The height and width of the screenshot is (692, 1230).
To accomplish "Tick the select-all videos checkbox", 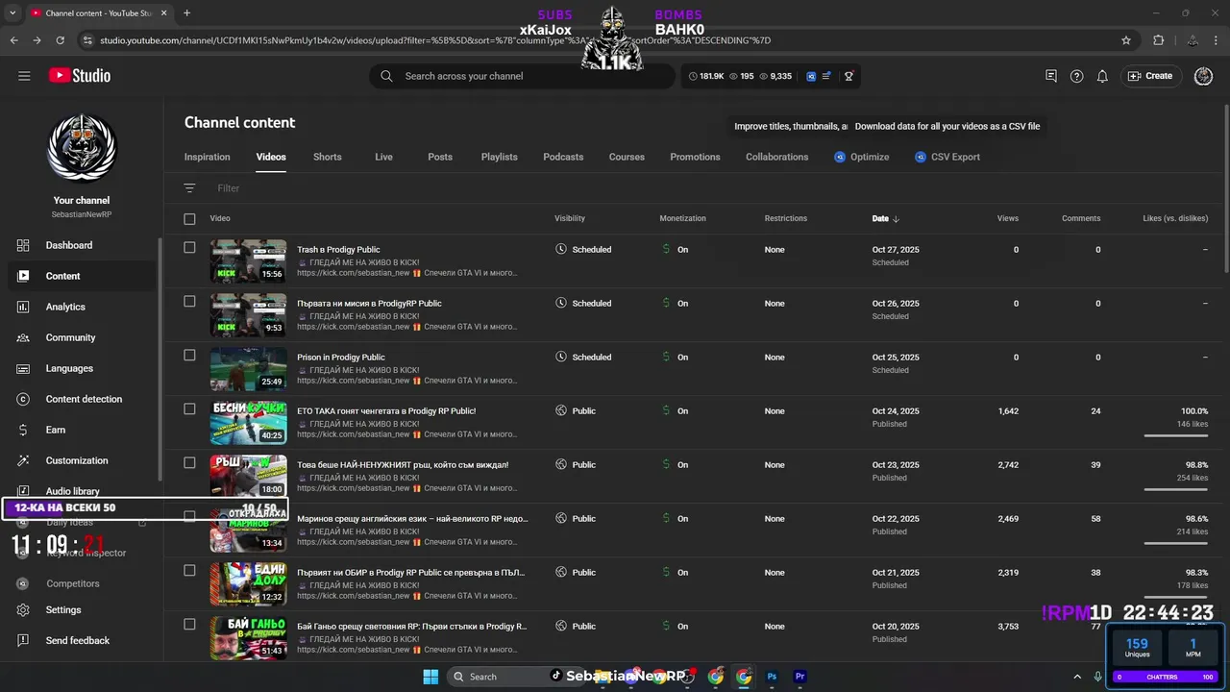I will pos(189,219).
